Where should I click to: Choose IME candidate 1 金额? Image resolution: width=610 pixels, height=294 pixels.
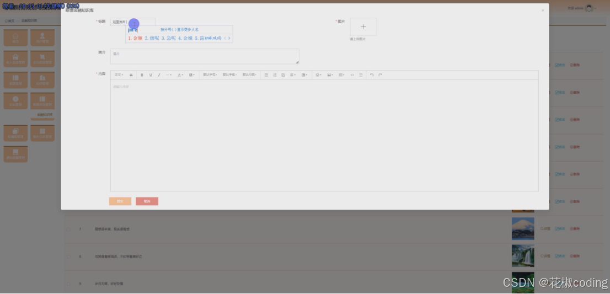coord(135,38)
